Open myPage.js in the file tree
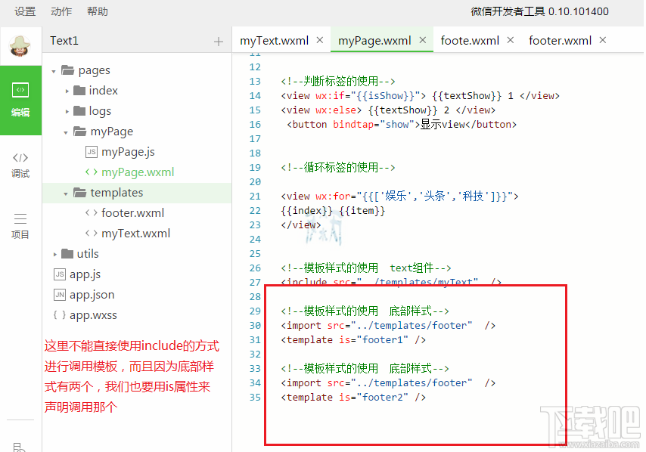The height and width of the screenshot is (452, 646). pos(128,152)
